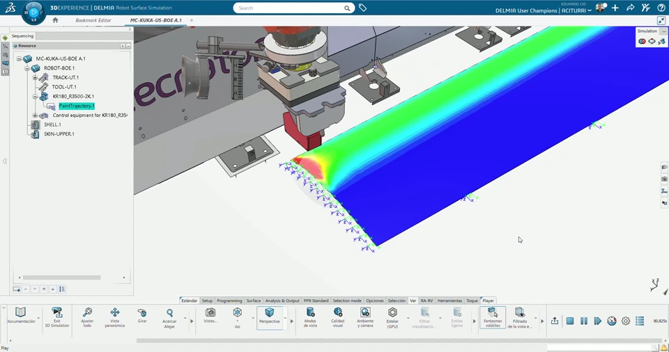Stop the simulation playback
The image size is (669, 352).
coord(570,321)
